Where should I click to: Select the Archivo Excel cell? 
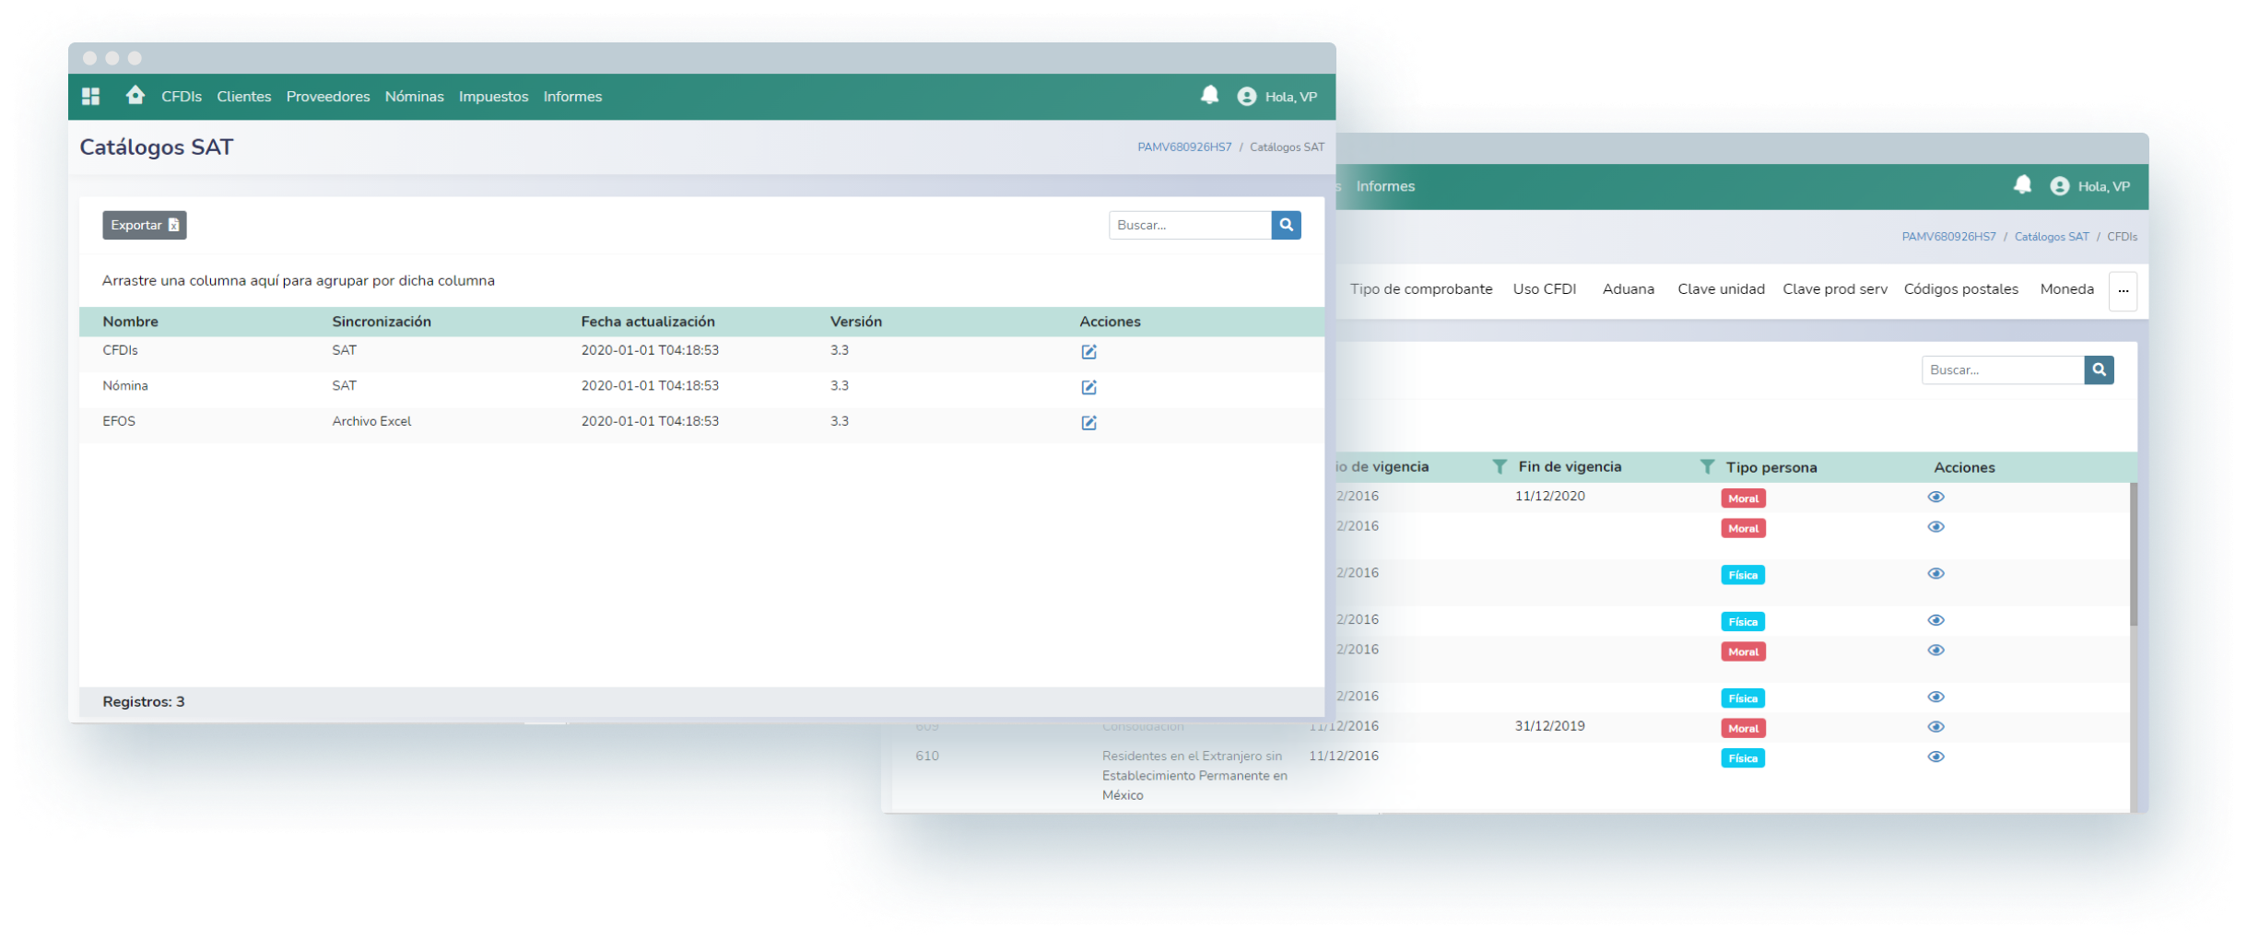click(x=371, y=421)
